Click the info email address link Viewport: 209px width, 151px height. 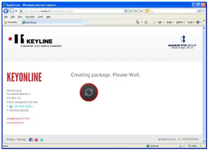point(18,118)
